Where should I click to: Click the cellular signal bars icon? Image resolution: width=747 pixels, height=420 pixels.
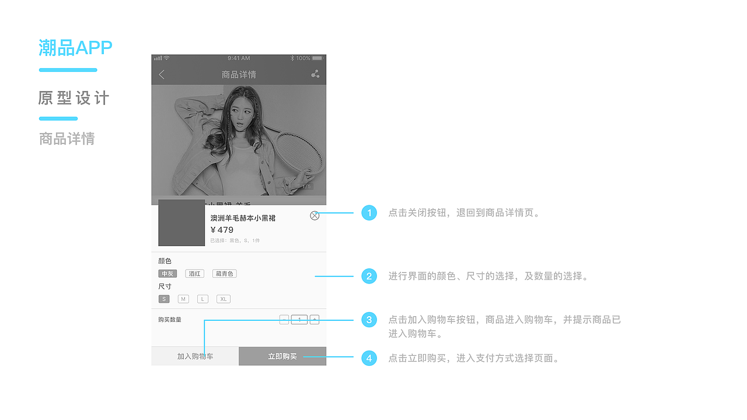158,58
